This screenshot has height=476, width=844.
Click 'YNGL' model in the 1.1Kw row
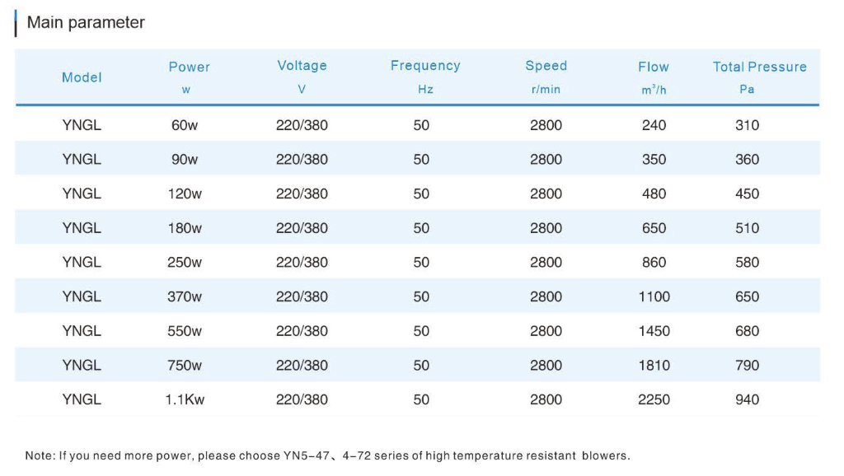[82, 399]
